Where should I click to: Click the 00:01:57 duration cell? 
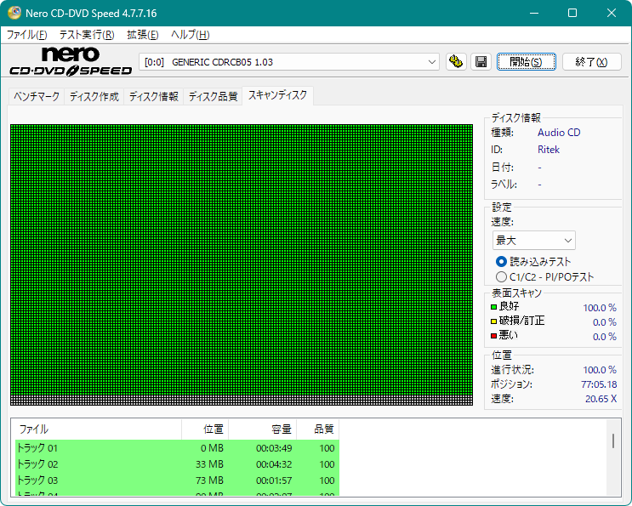pos(274,480)
